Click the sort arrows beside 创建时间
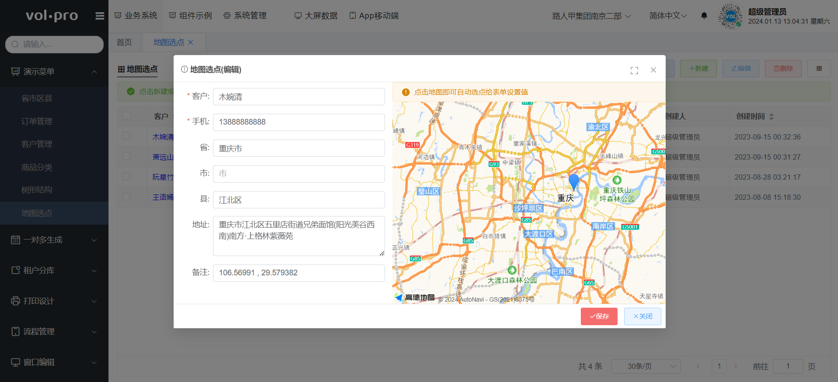This screenshot has width=838, height=382. (x=772, y=117)
